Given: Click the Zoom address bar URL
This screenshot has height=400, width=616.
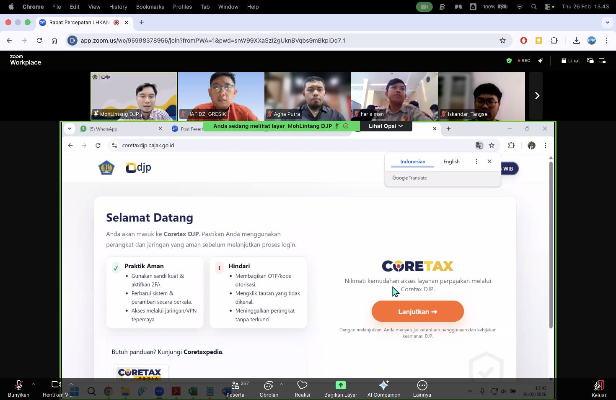Looking at the screenshot, I should tap(213, 41).
